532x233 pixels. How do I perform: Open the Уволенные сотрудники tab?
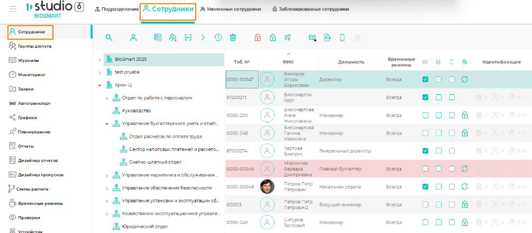click(231, 10)
